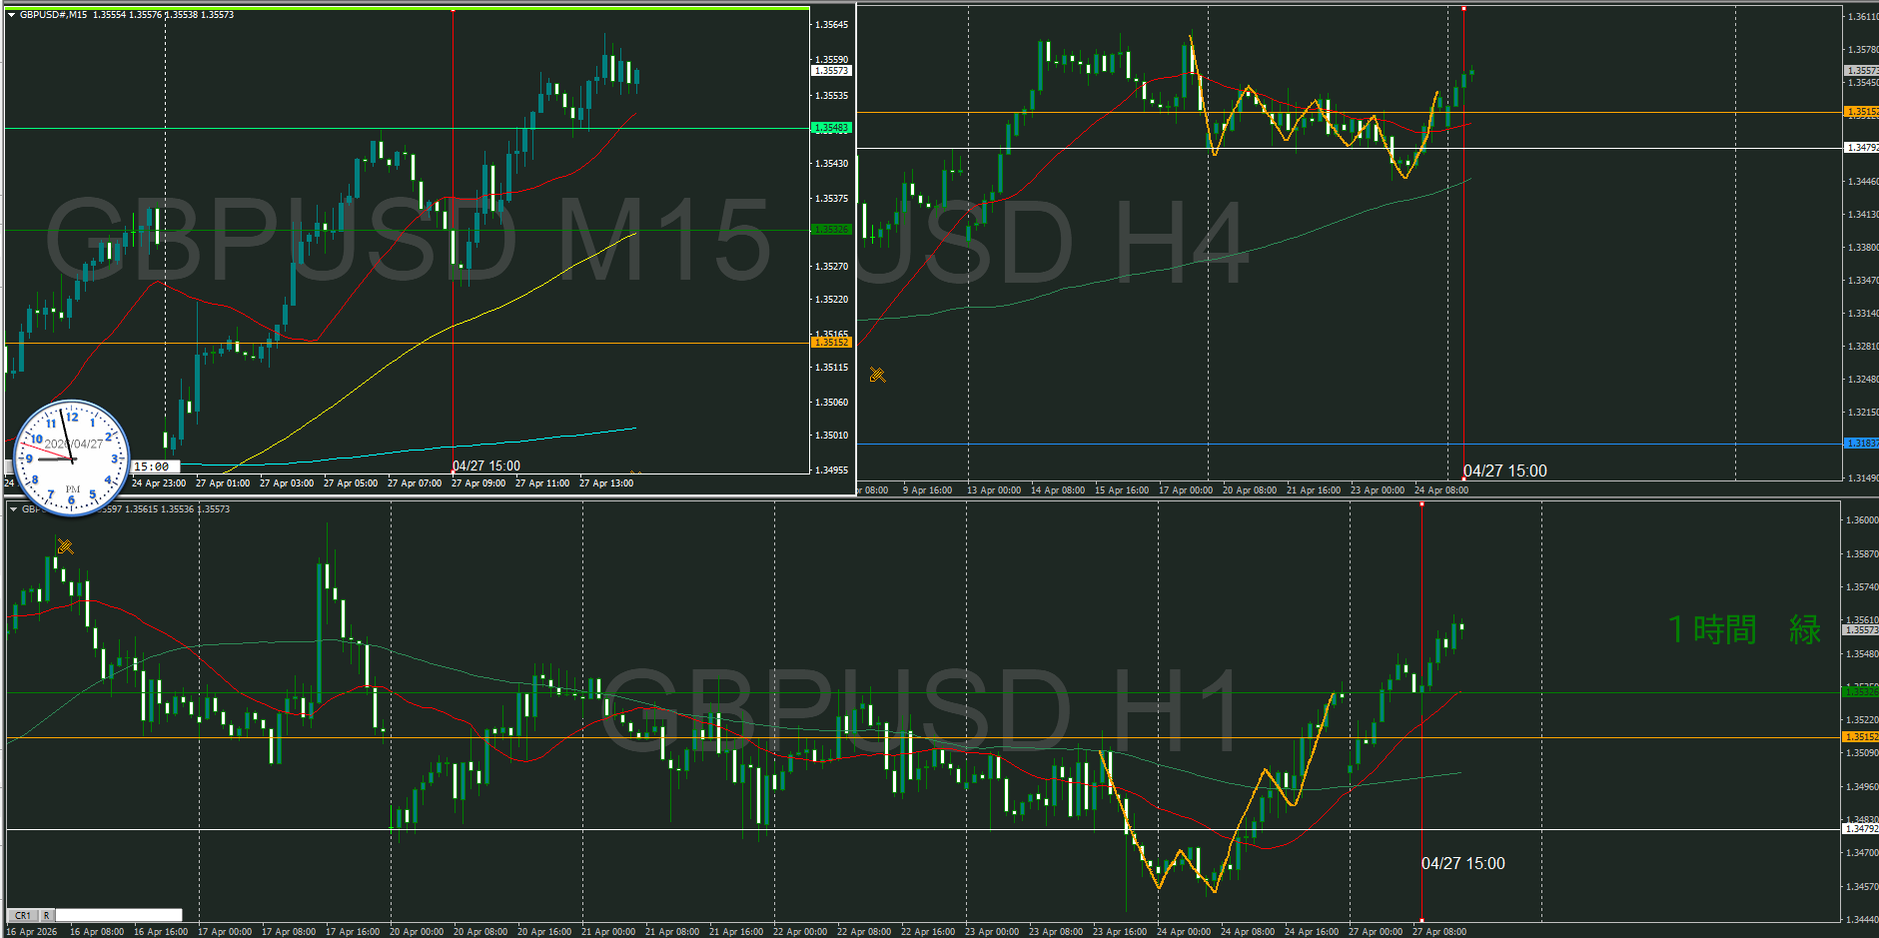This screenshot has height=938, width=1879.
Task: Click the bright green 1.35483 price tag on M15
Action: click(x=831, y=128)
